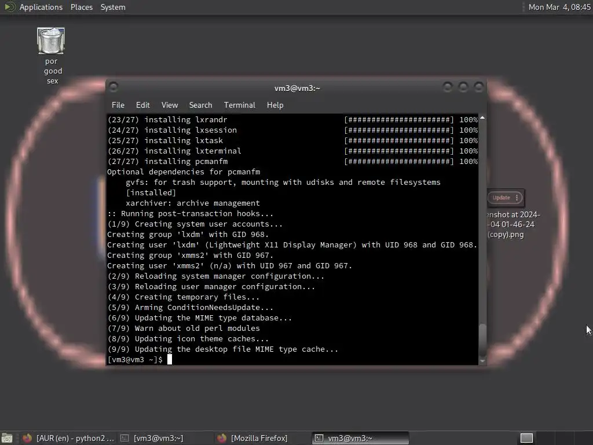Click the show desktop icon in the bottom panel
Screen dimensions: 593x445
coord(7,438)
